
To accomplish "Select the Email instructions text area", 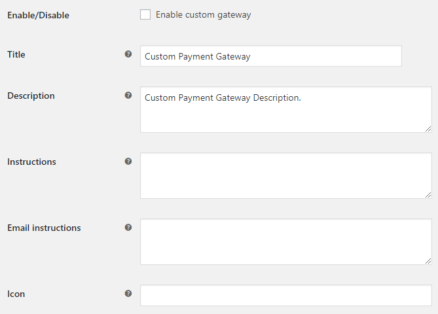I will 286,241.
